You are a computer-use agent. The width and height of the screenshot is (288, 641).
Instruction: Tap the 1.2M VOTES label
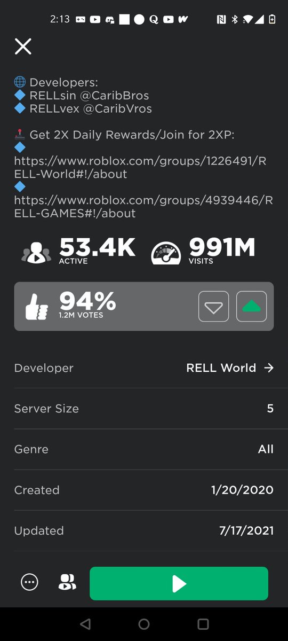(x=81, y=315)
